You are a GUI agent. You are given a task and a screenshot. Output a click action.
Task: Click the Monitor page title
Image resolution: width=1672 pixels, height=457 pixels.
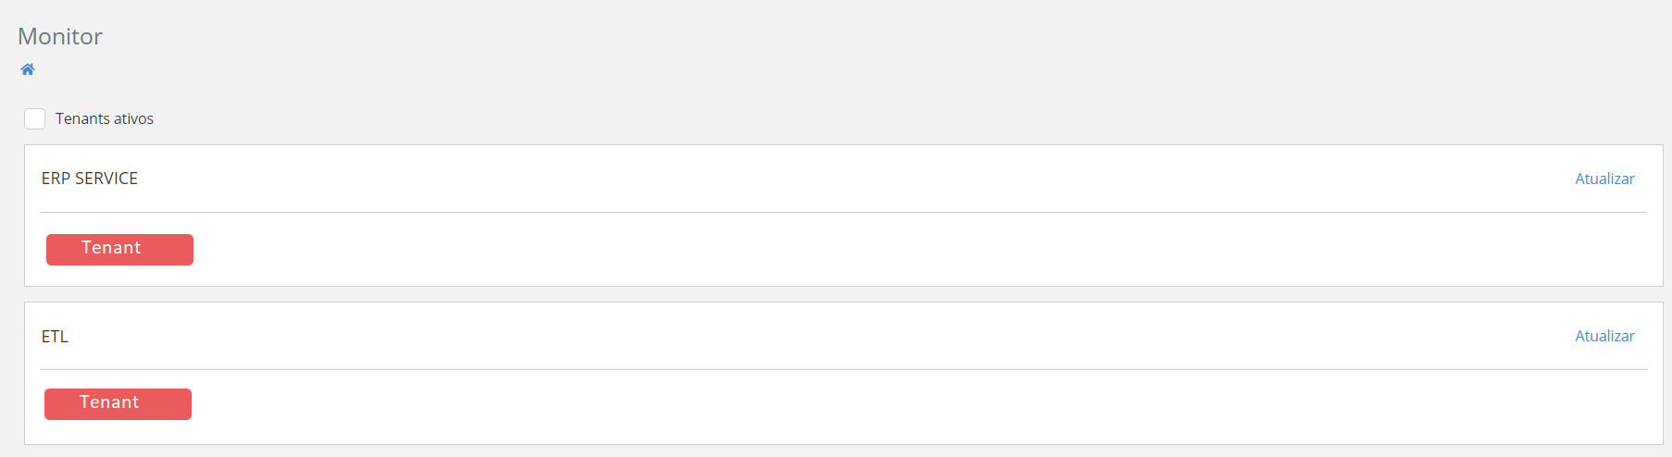60,36
